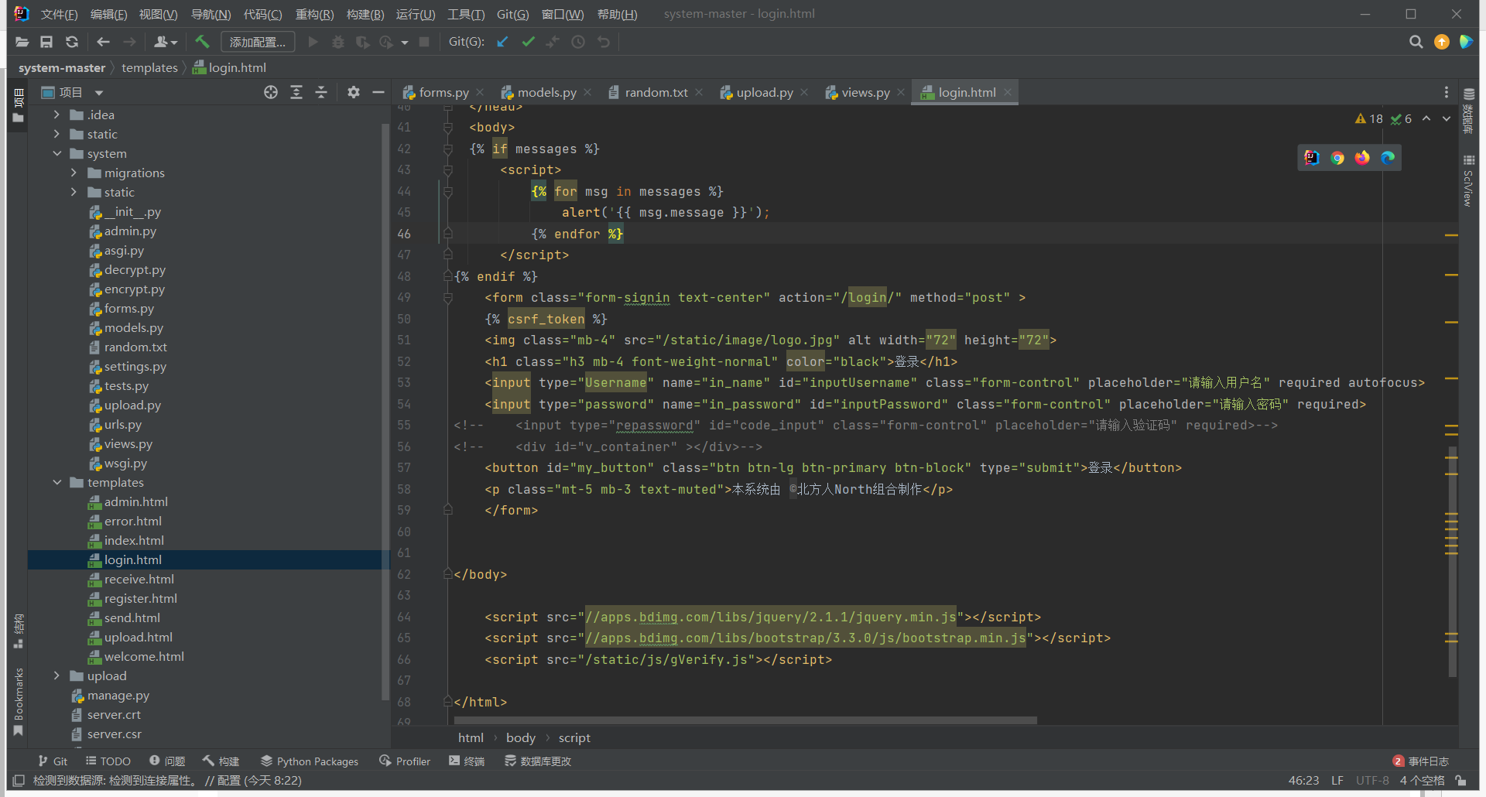Screen dimensions: 1486x797
Task: Switch to the views.py tab
Action: [865, 92]
